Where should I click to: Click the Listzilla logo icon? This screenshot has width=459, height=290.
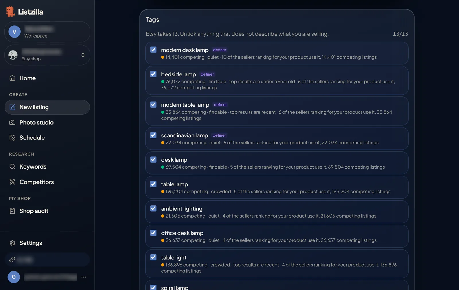click(x=10, y=11)
